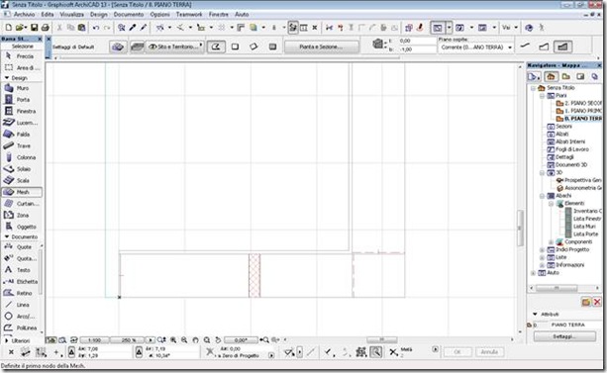Collapse the Design toolbox section
This screenshot has height=373, width=607.
point(7,78)
